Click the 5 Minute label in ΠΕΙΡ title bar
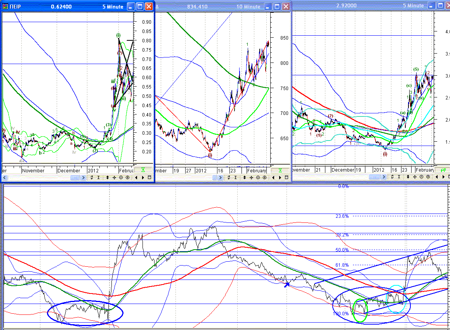Image resolution: width=450 pixels, height=330 pixels. coord(113,7)
